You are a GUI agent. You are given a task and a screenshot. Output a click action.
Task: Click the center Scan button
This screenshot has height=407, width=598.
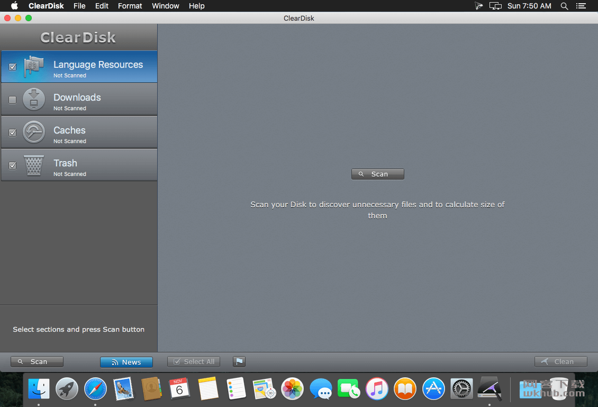point(377,174)
